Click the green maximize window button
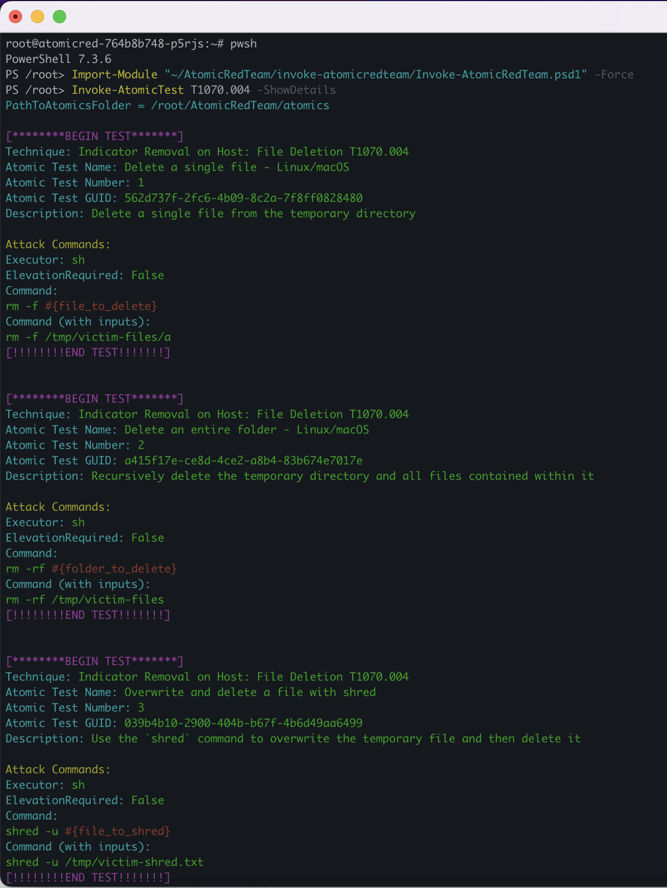Screen dimensions: 667x888 pos(60,17)
